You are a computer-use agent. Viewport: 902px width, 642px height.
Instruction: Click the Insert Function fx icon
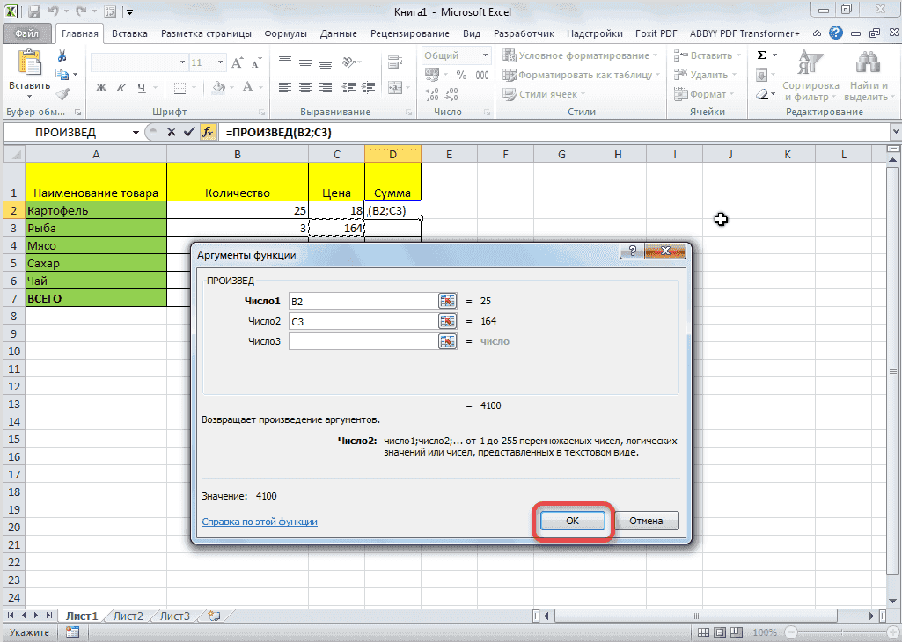208,132
